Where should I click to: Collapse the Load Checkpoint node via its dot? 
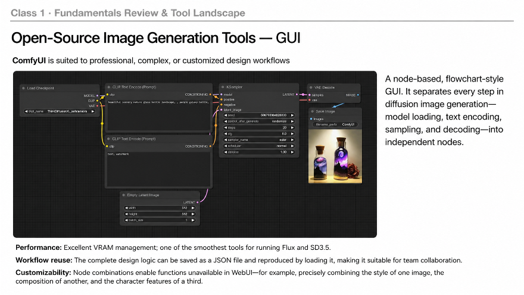(x=23, y=88)
